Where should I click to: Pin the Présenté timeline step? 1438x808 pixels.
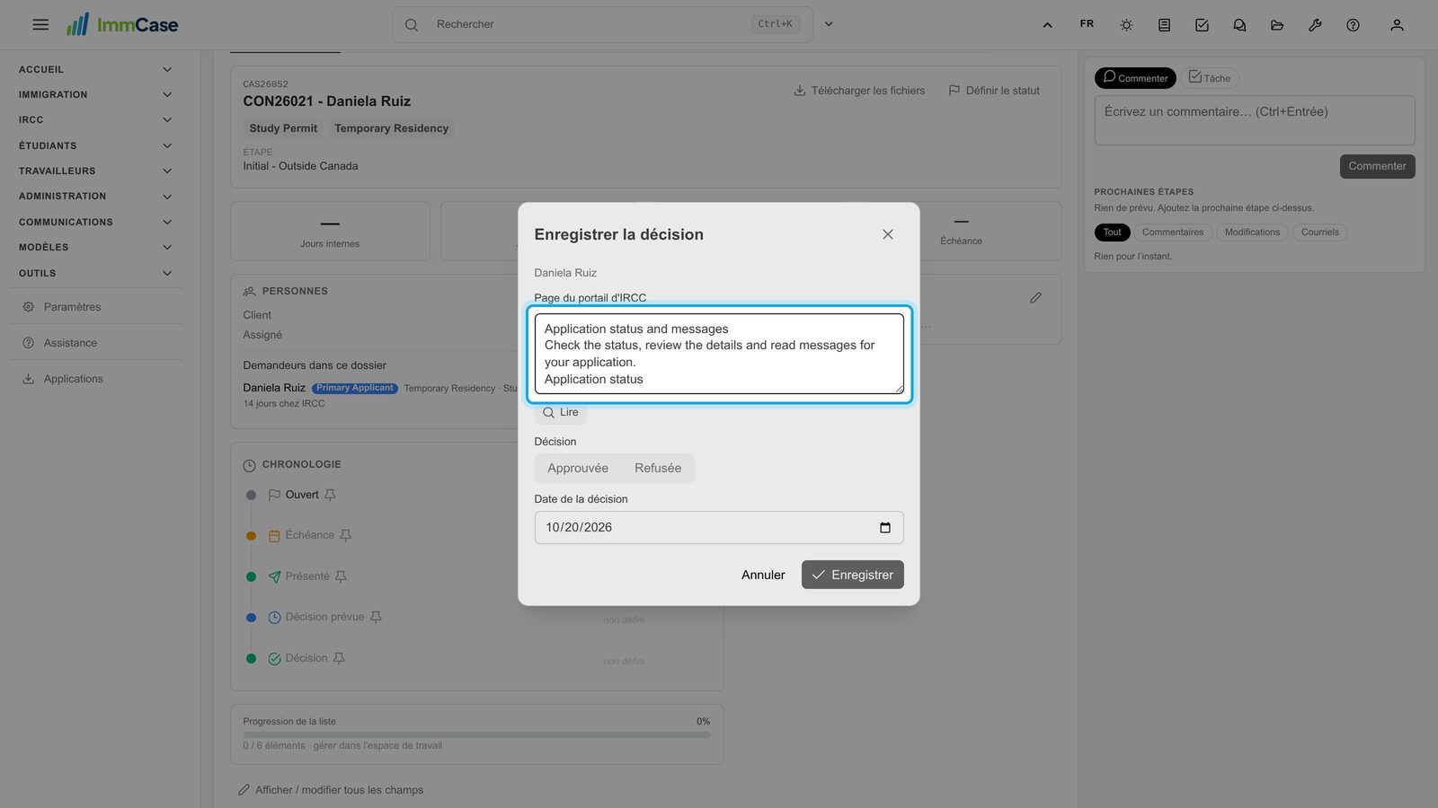click(341, 576)
